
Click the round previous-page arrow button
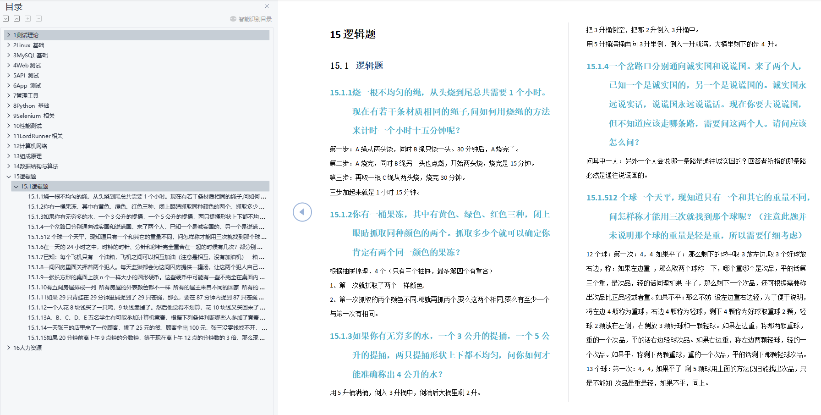302,212
